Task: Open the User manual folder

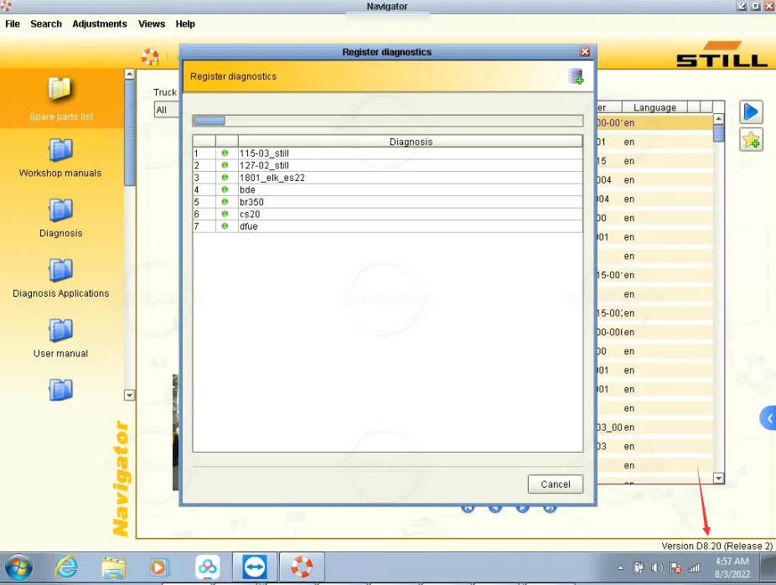Action: [60, 331]
